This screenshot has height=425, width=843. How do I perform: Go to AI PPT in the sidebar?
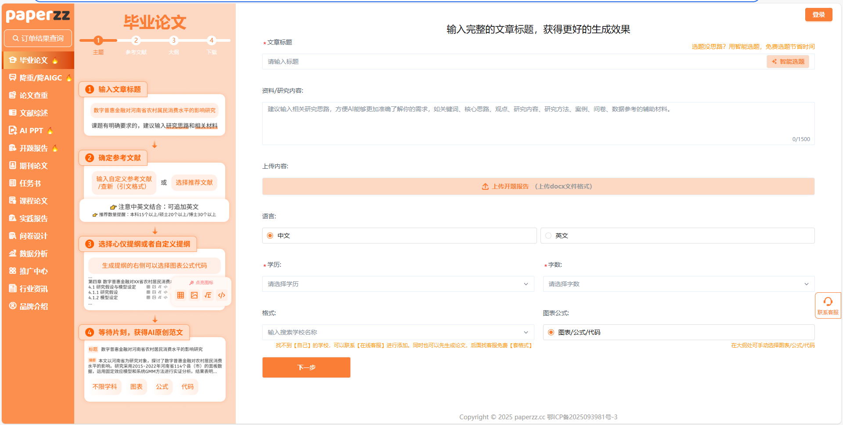[31, 131]
